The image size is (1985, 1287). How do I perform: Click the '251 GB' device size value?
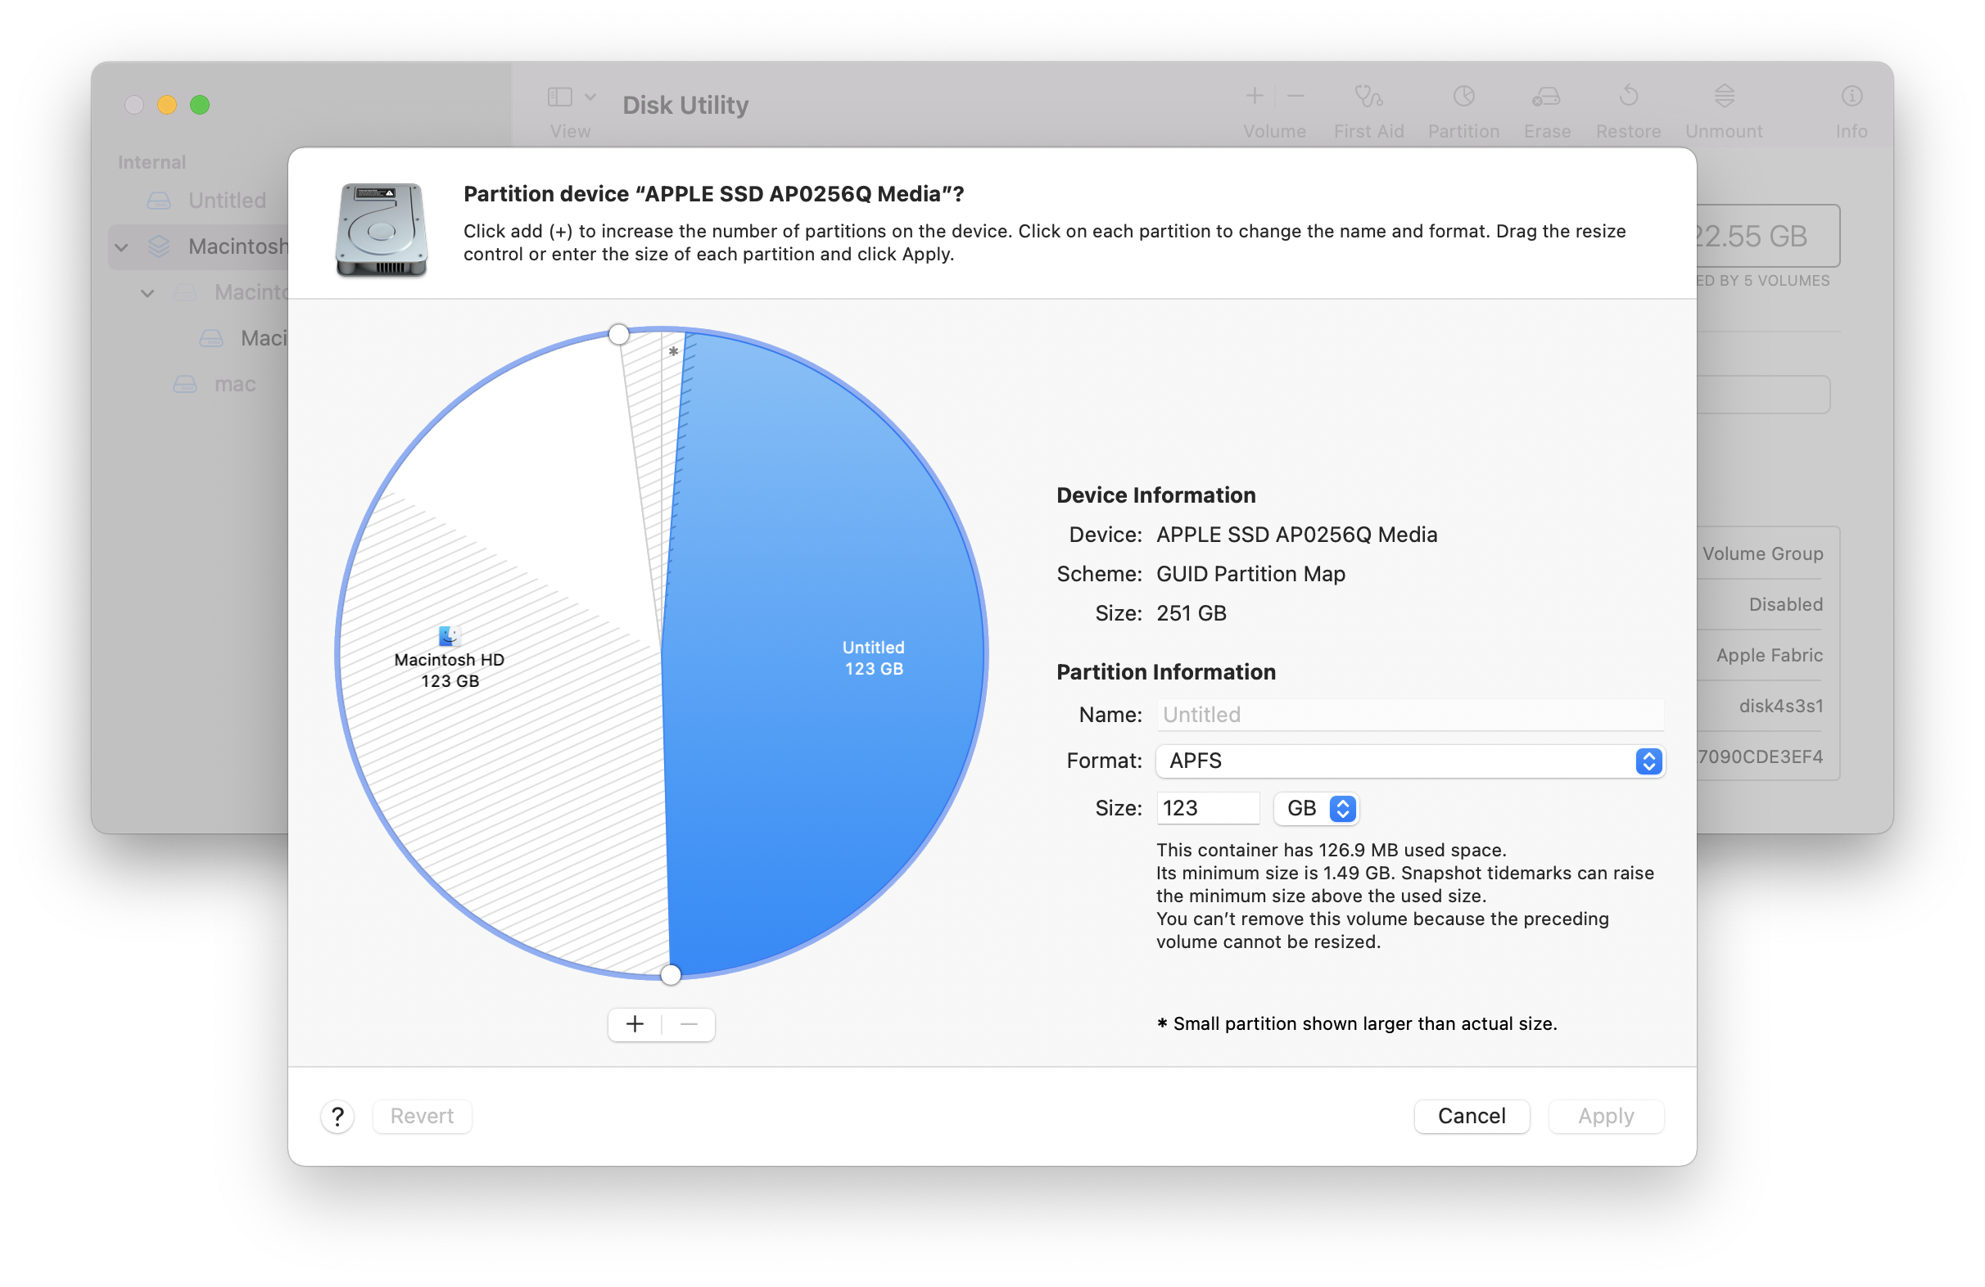tap(1191, 612)
